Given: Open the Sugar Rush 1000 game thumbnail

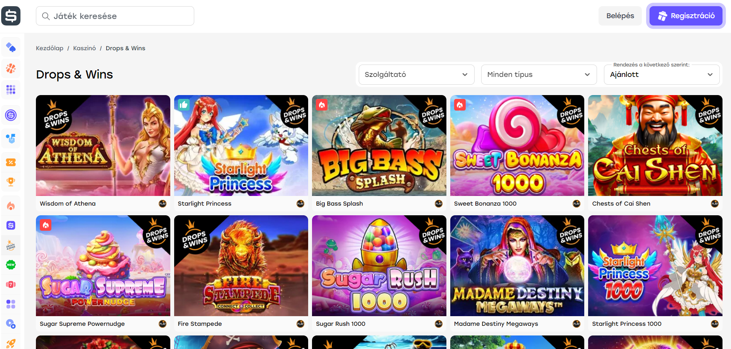Looking at the screenshot, I should click(379, 266).
